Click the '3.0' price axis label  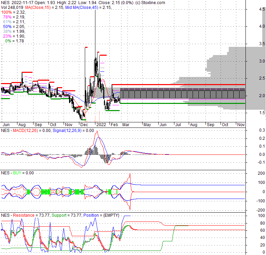262,61
